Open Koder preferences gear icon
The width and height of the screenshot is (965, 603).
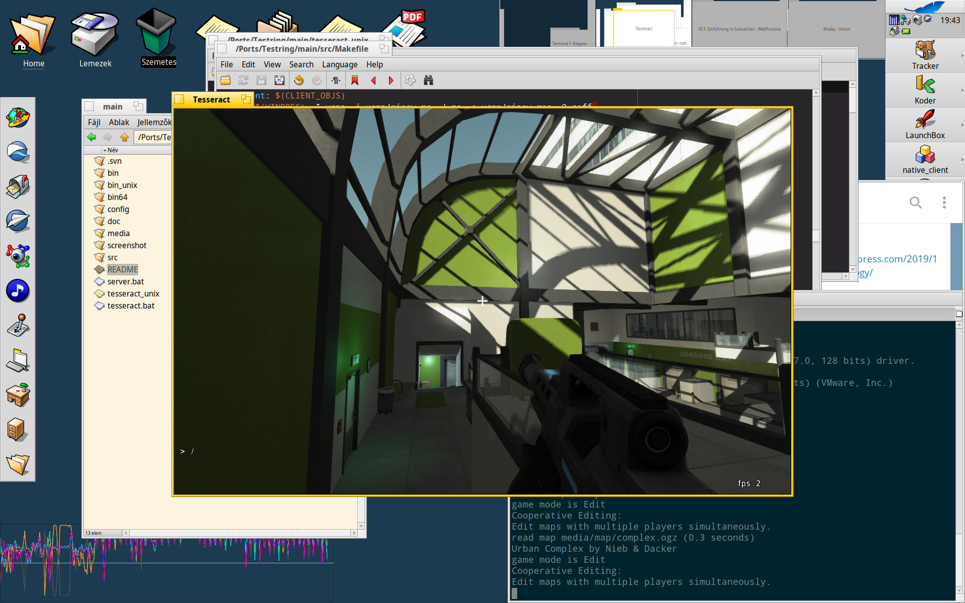click(x=410, y=80)
